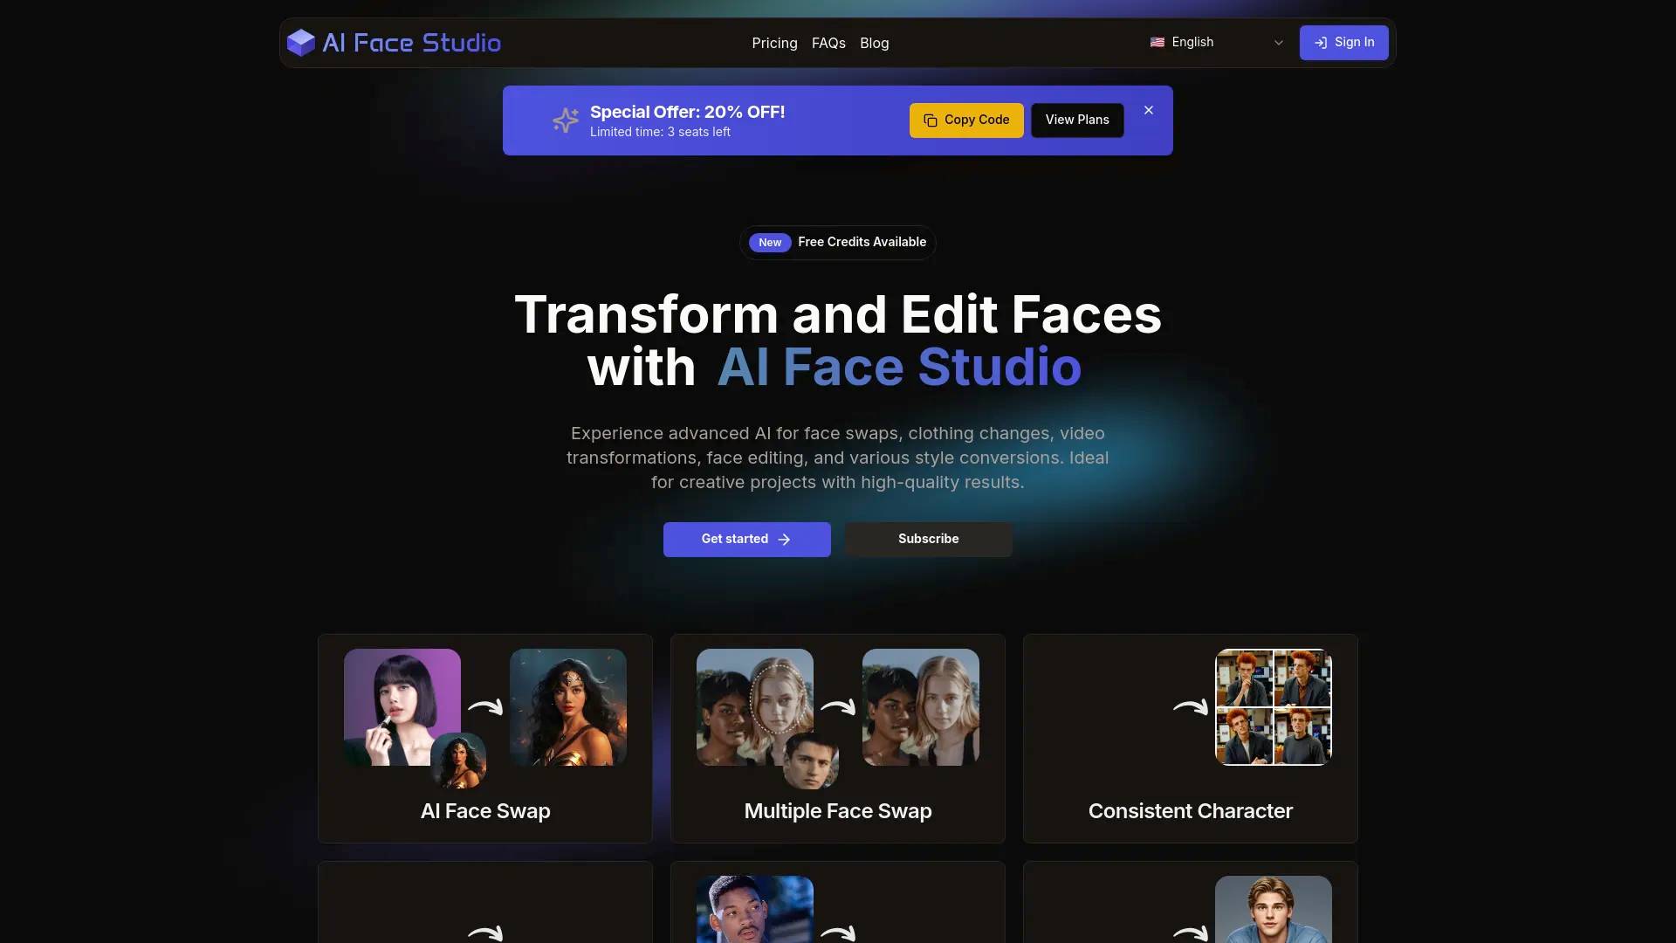Viewport: 1676px width, 943px height.
Task: Click the New badge pill
Action: tap(770, 243)
